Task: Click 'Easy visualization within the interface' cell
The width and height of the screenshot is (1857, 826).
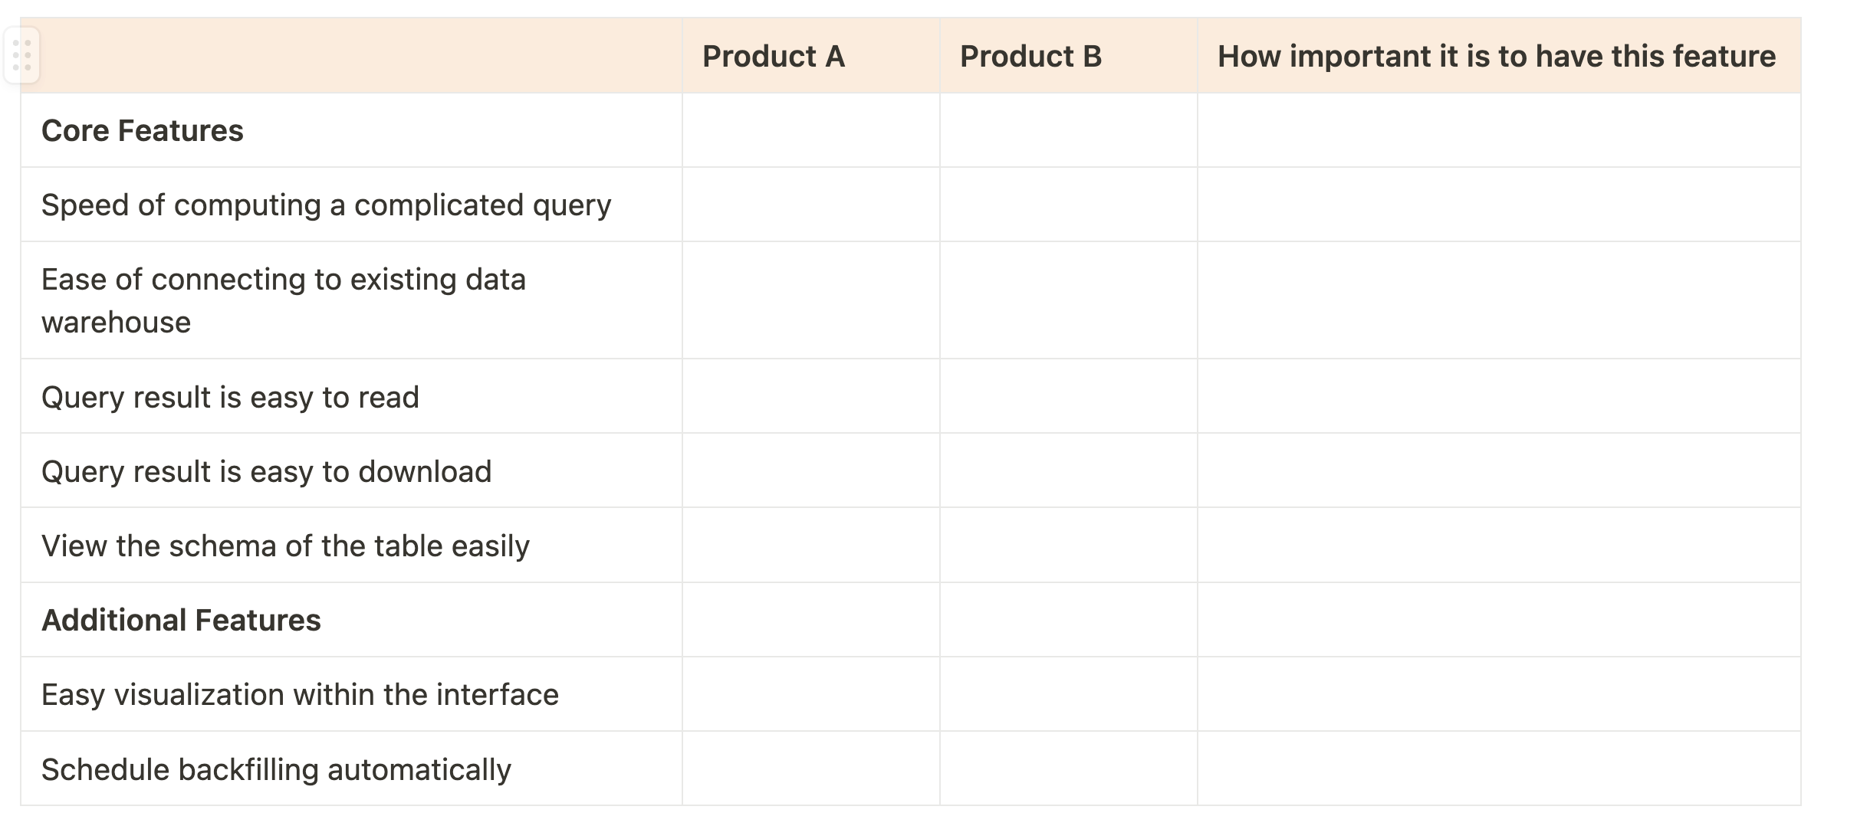Action: coord(300,694)
